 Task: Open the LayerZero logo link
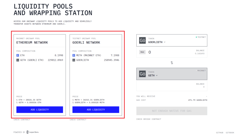click(33, 132)
